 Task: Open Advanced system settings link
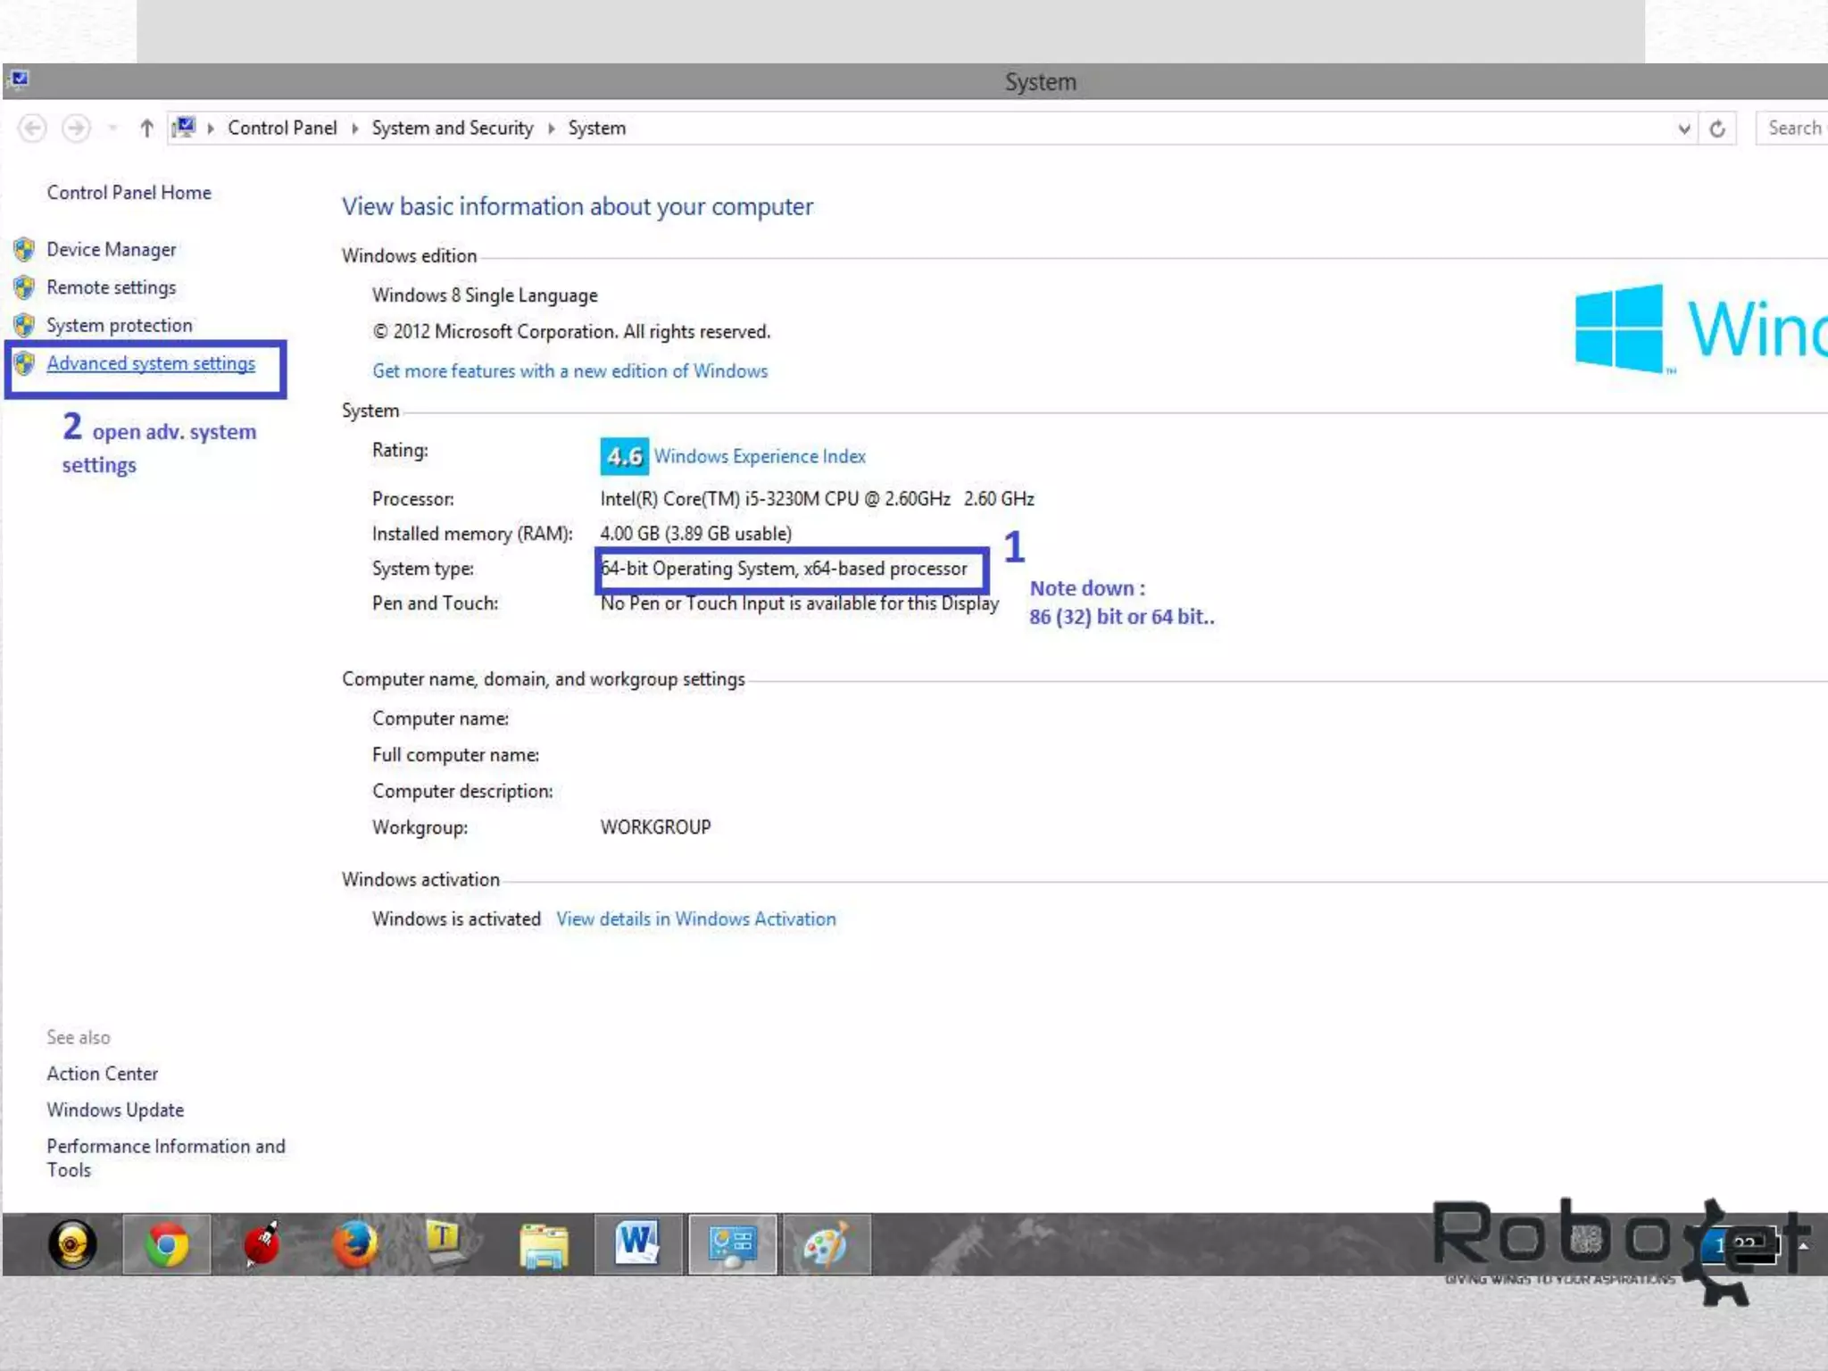[151, 363]
